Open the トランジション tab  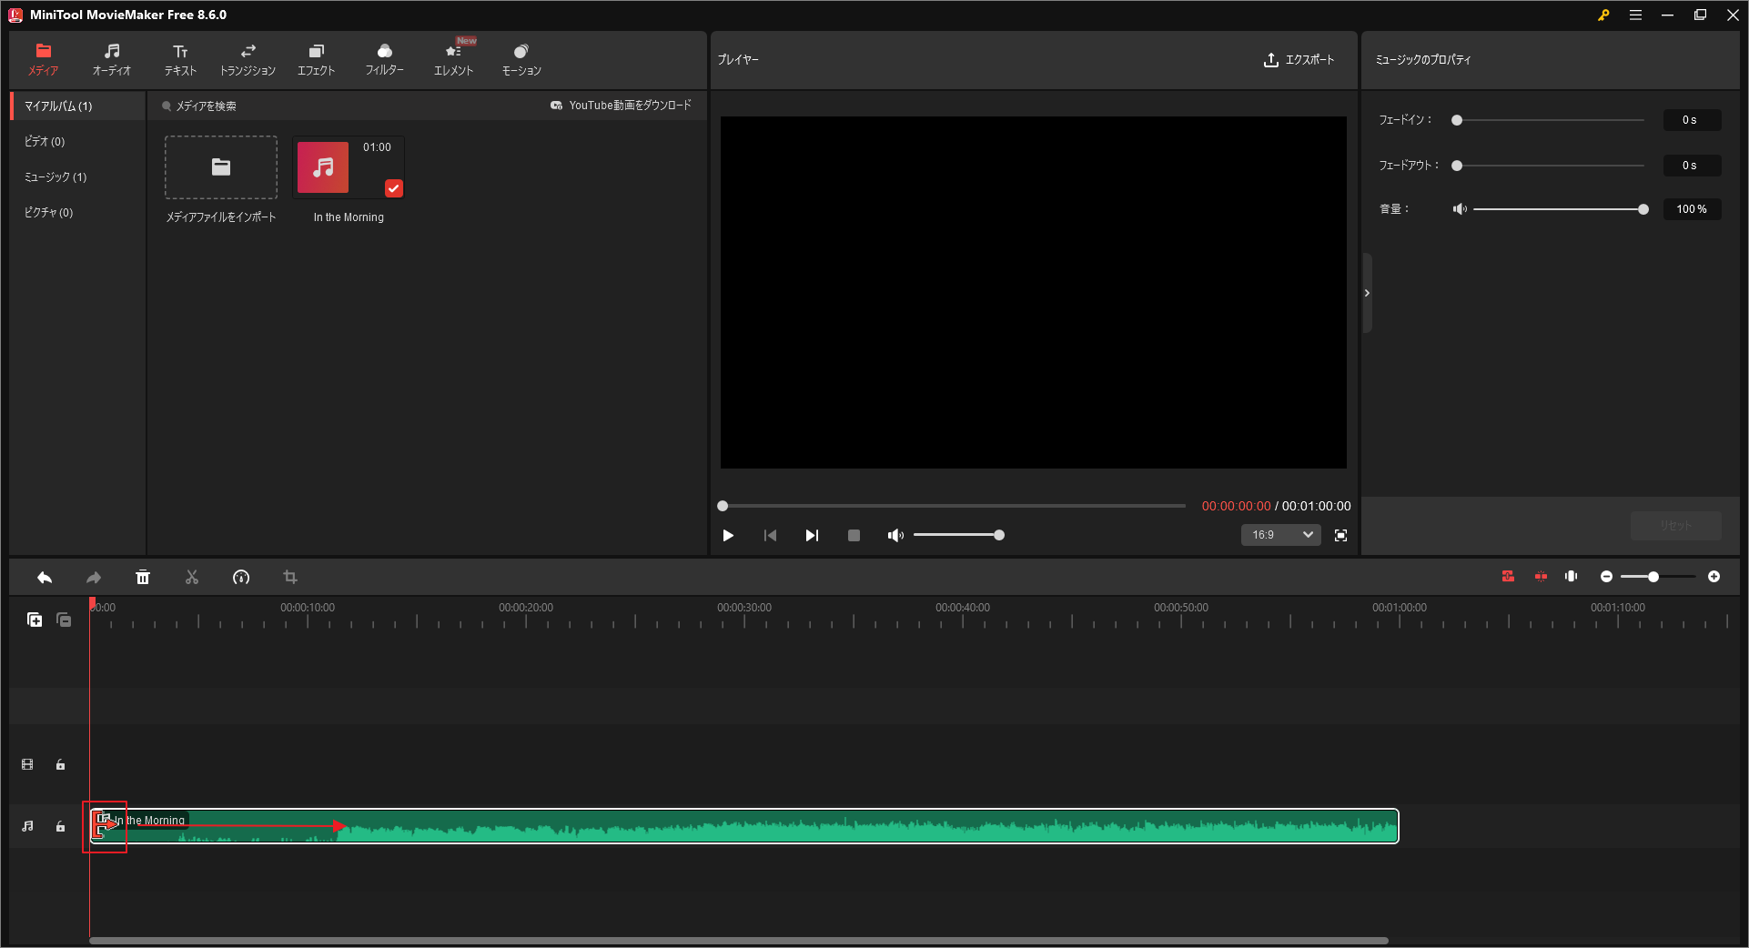pyautogui.click(x=247, y=58)
